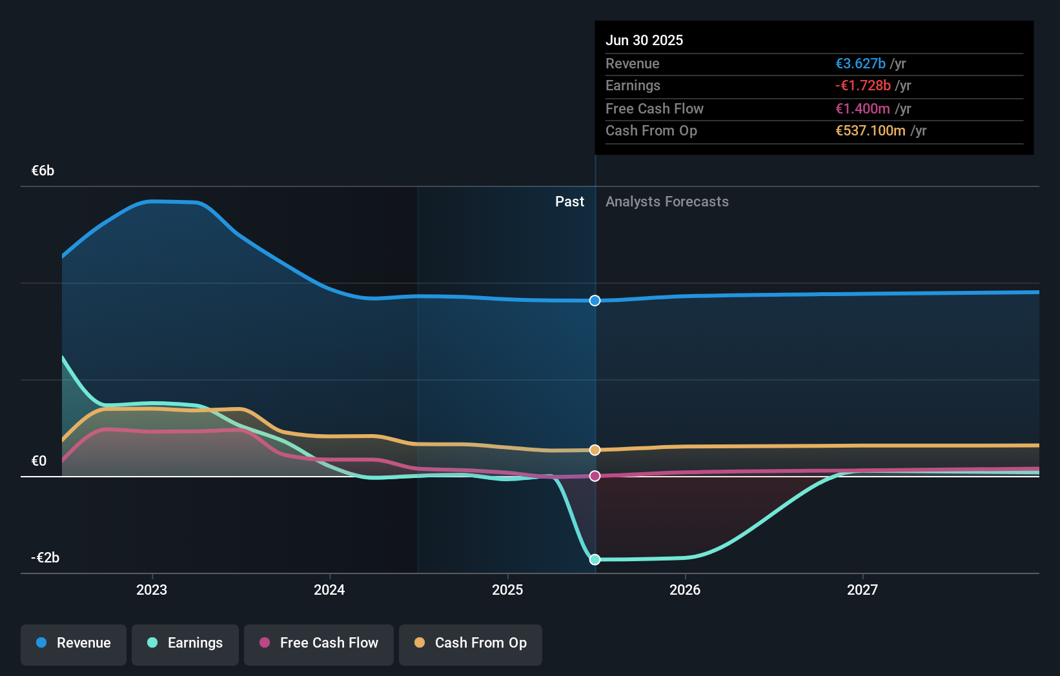This screenshot has height=676, width=1060.
Task: Select the blue Revenue data point marker
Action: pos(594,300)
